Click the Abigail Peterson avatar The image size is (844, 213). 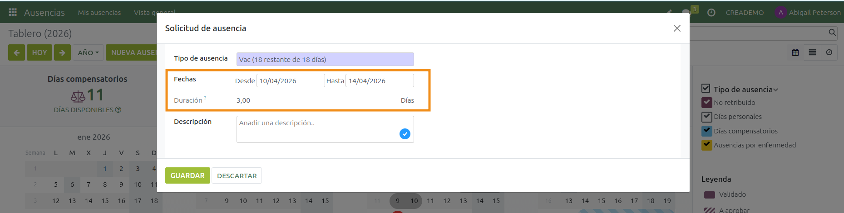point(780,13)
